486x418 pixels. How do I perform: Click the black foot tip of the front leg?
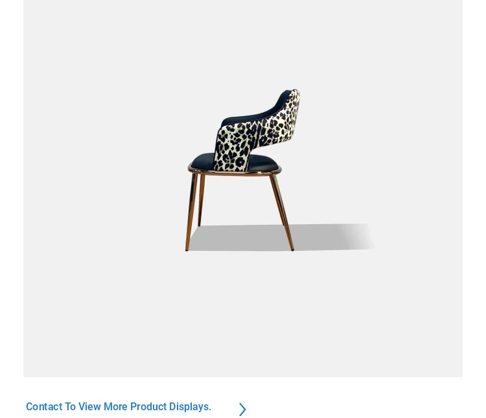pos(186,250)
